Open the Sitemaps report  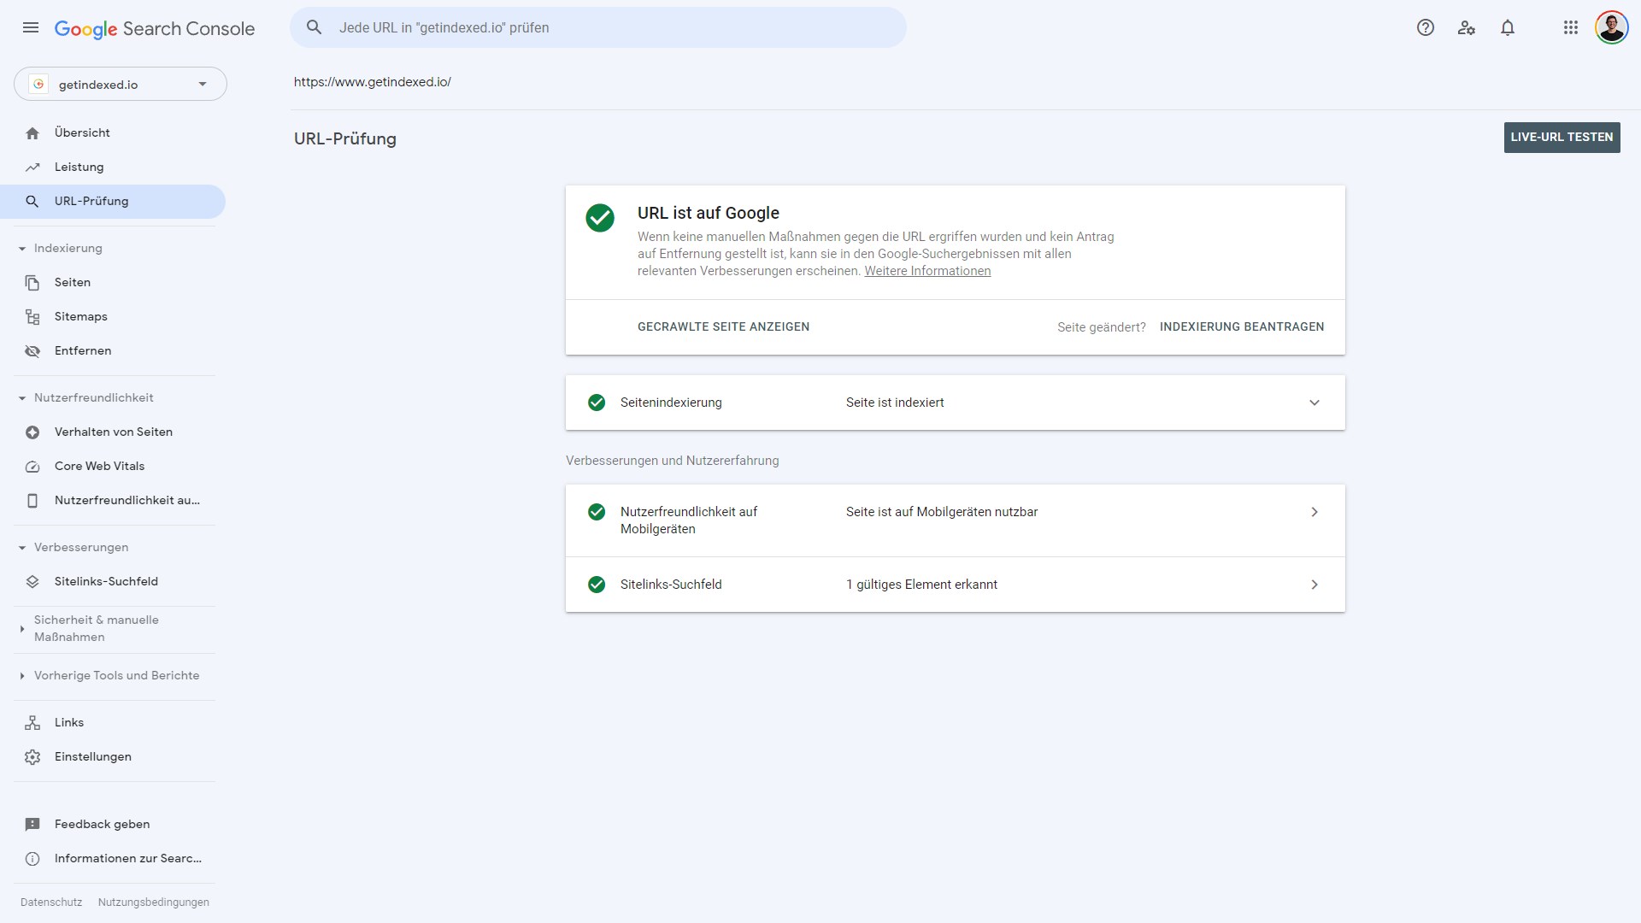point(80,317)
